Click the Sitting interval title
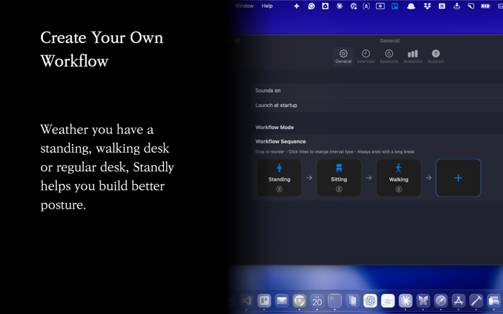Viewport: 503px width, 314px height. coord(338,179)
